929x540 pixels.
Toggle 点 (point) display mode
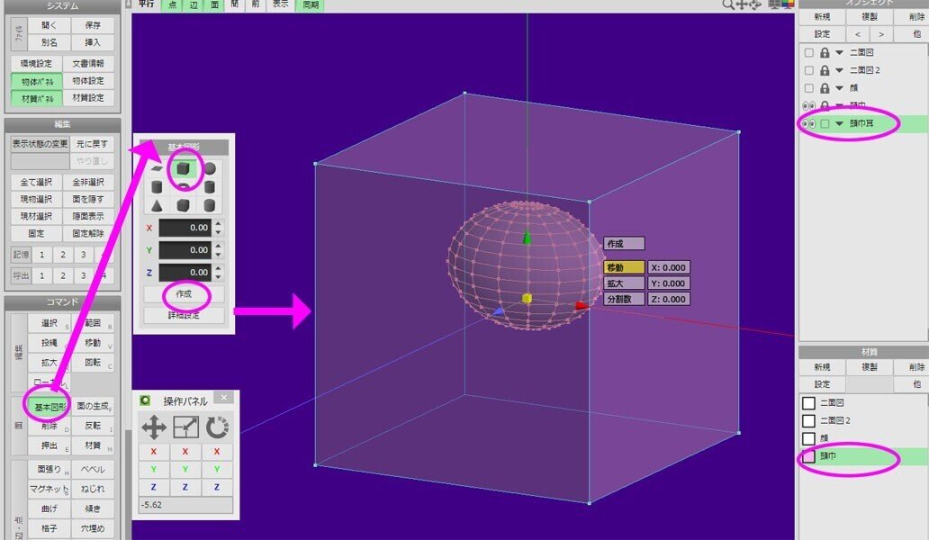[x=173, y=4]
